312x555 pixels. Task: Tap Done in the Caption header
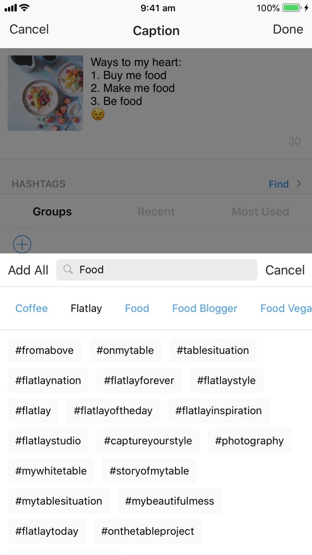click(288, 29)
